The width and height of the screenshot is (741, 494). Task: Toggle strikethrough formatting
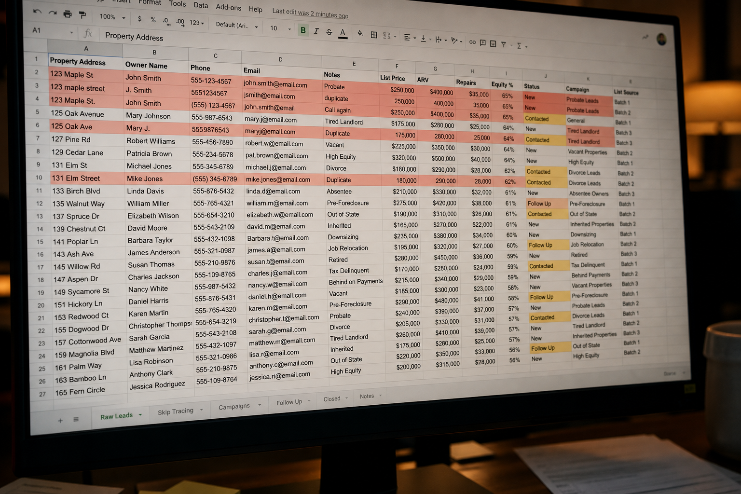pyautogui.click(x=329, y=32)
